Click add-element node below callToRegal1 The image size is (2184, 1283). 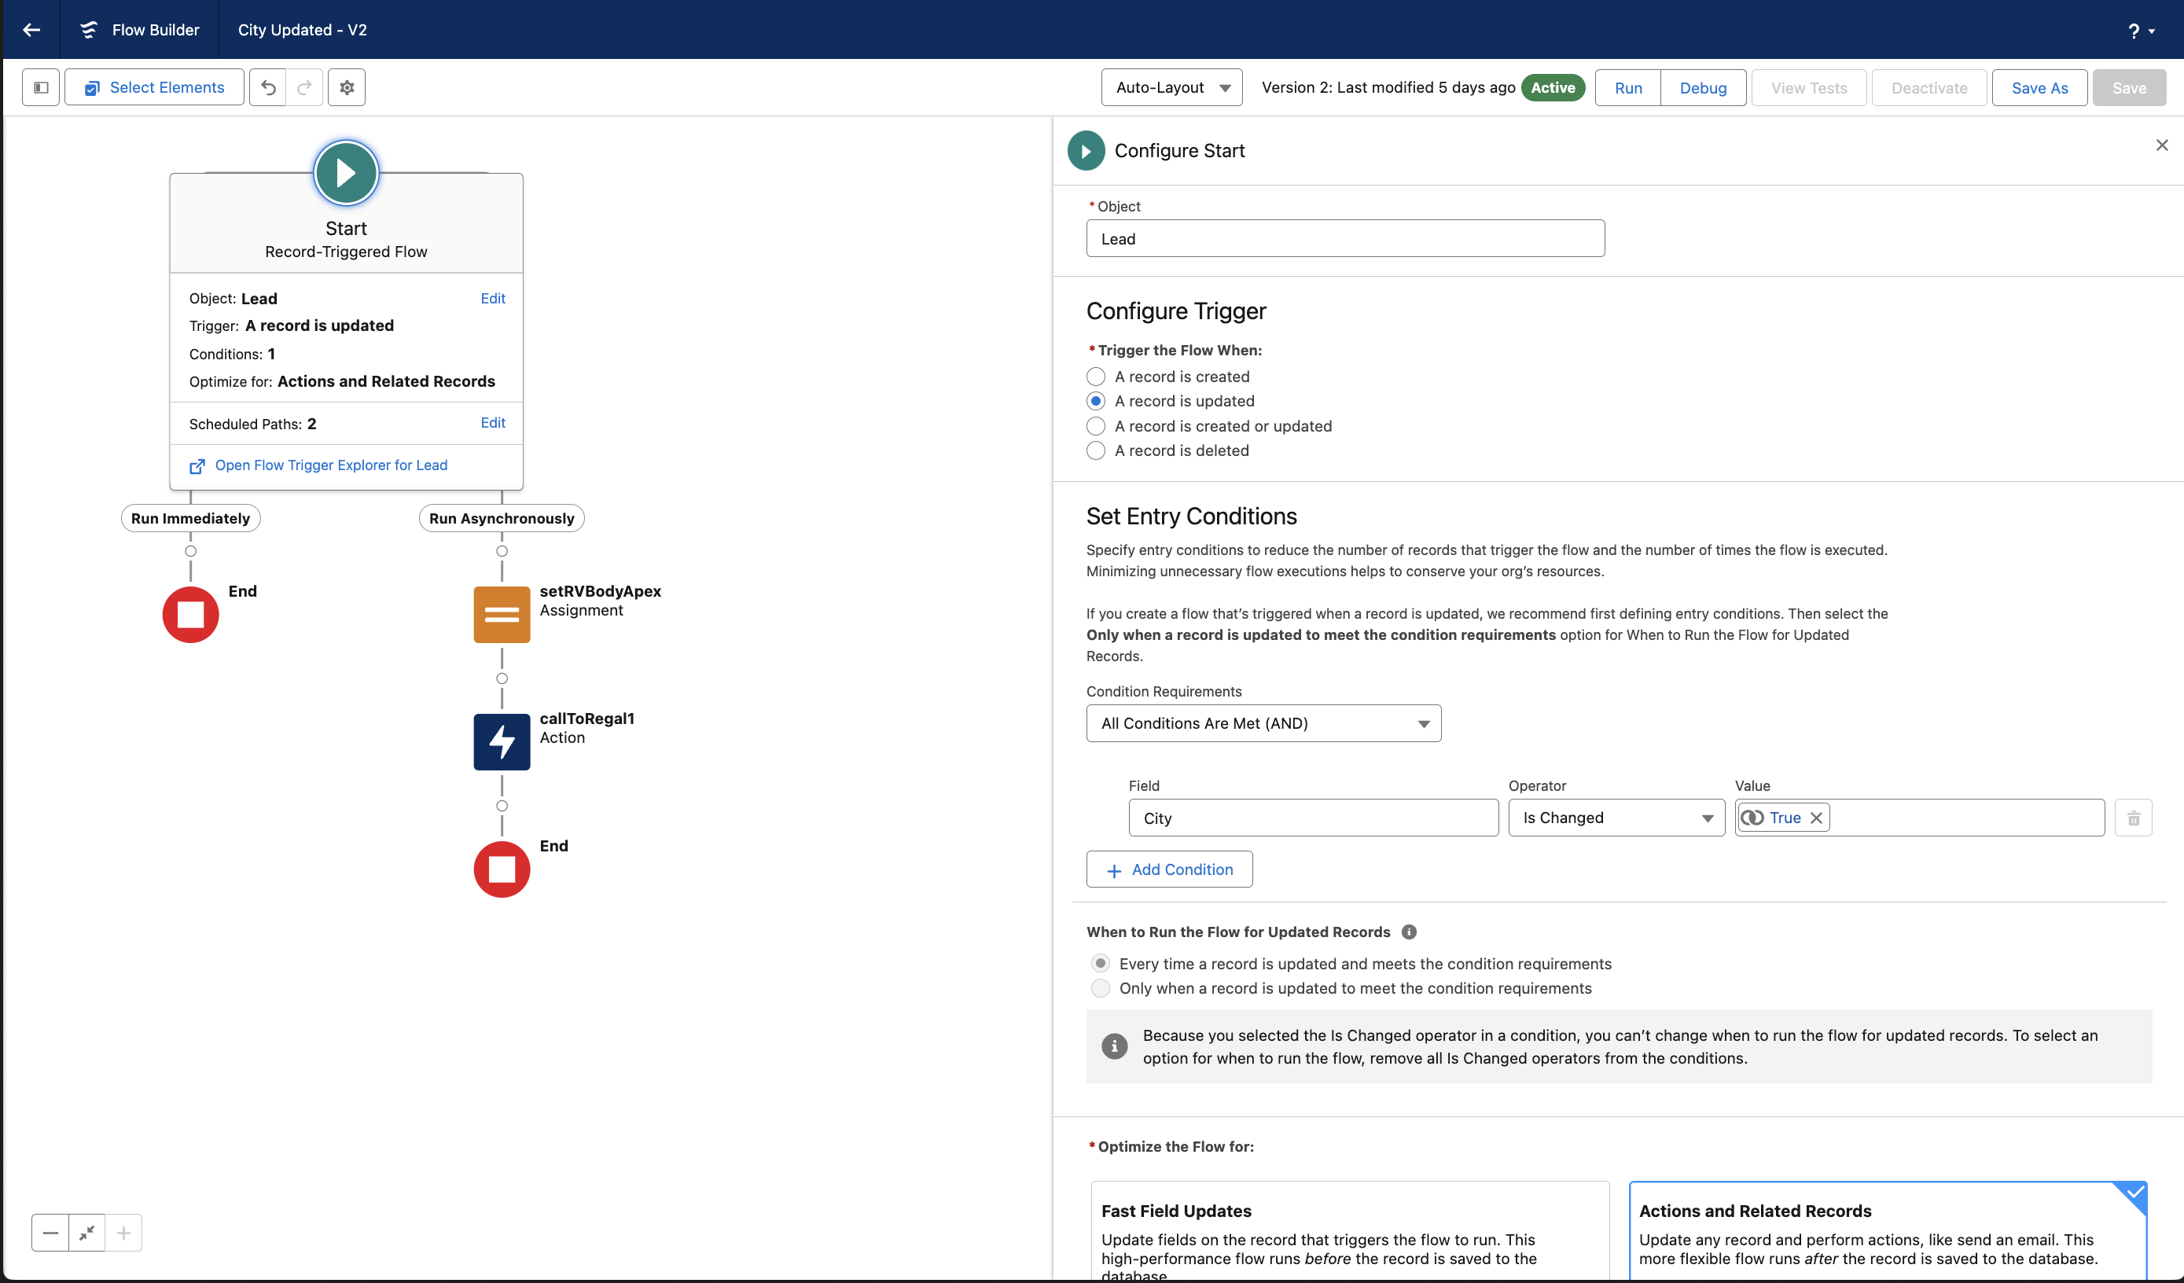click(x=502, y=807)
